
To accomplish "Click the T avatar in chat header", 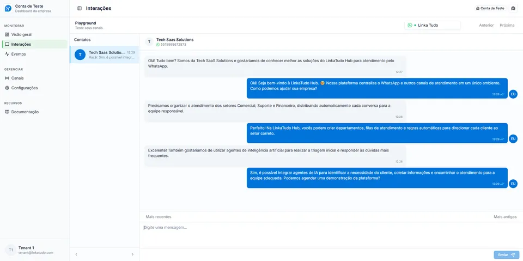I will pyautogui.click(x=149, y=42).
